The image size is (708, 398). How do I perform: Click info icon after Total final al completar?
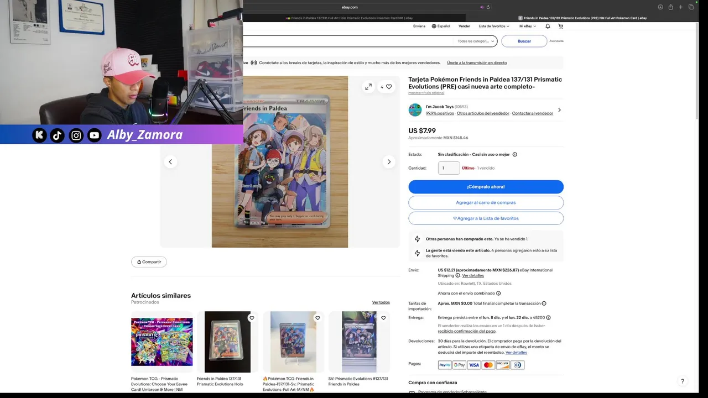tap(544, 303)
